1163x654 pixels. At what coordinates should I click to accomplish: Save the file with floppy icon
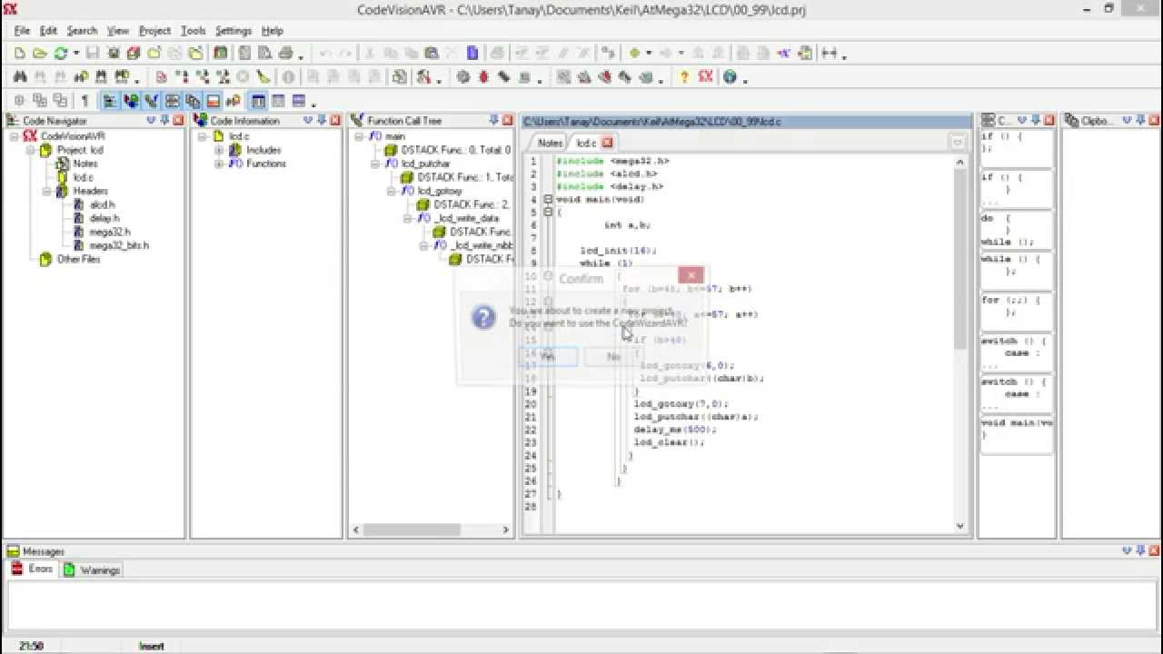(92, 53)
